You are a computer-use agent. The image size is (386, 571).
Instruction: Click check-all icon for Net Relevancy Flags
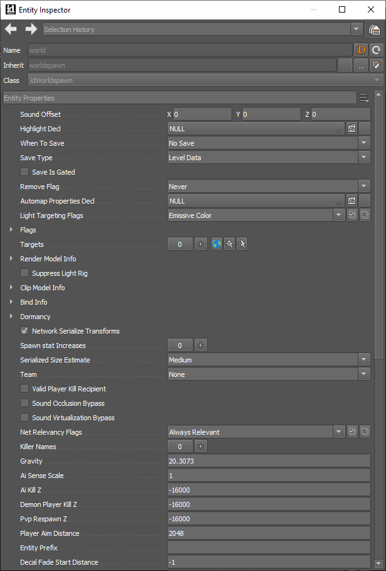coord(352,432)
